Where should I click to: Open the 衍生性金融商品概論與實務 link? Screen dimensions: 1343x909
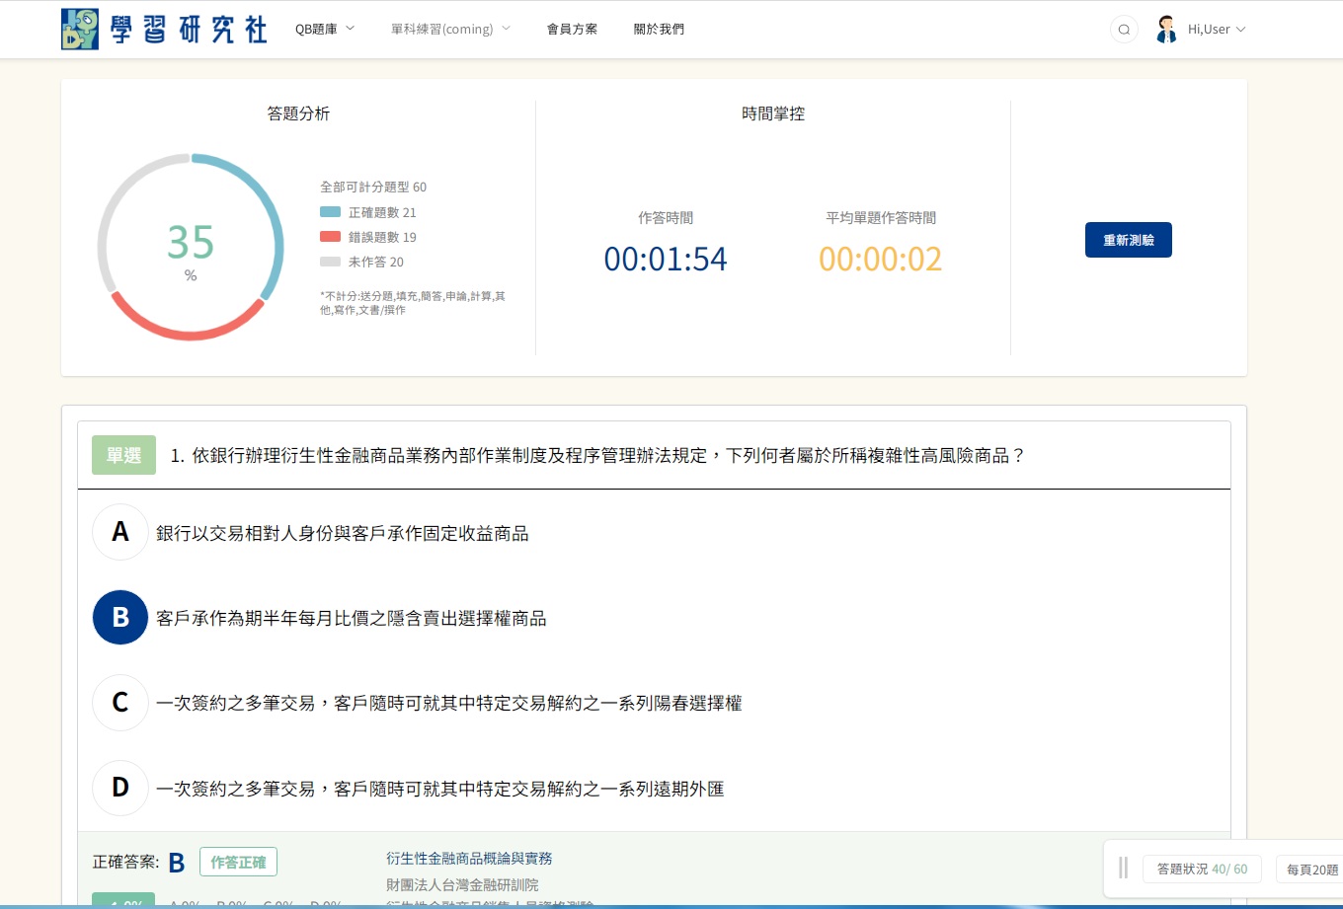[x=469, y=859]
